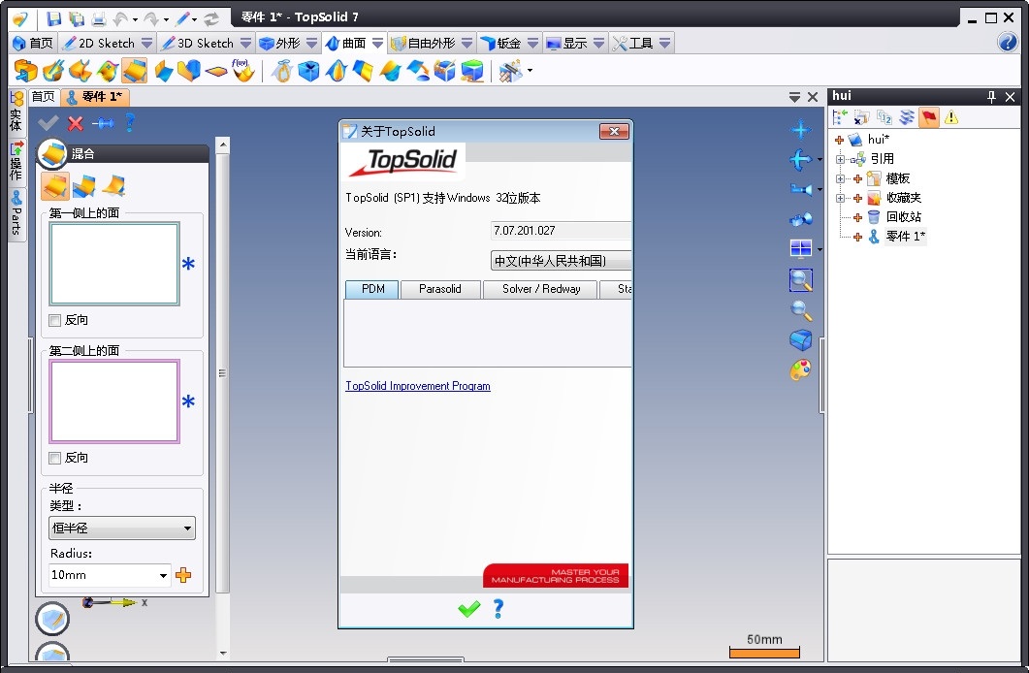Open the 外形 menu tab
Image resolution: width=1029 pixels, height=673 pixels.
point(280,44)
